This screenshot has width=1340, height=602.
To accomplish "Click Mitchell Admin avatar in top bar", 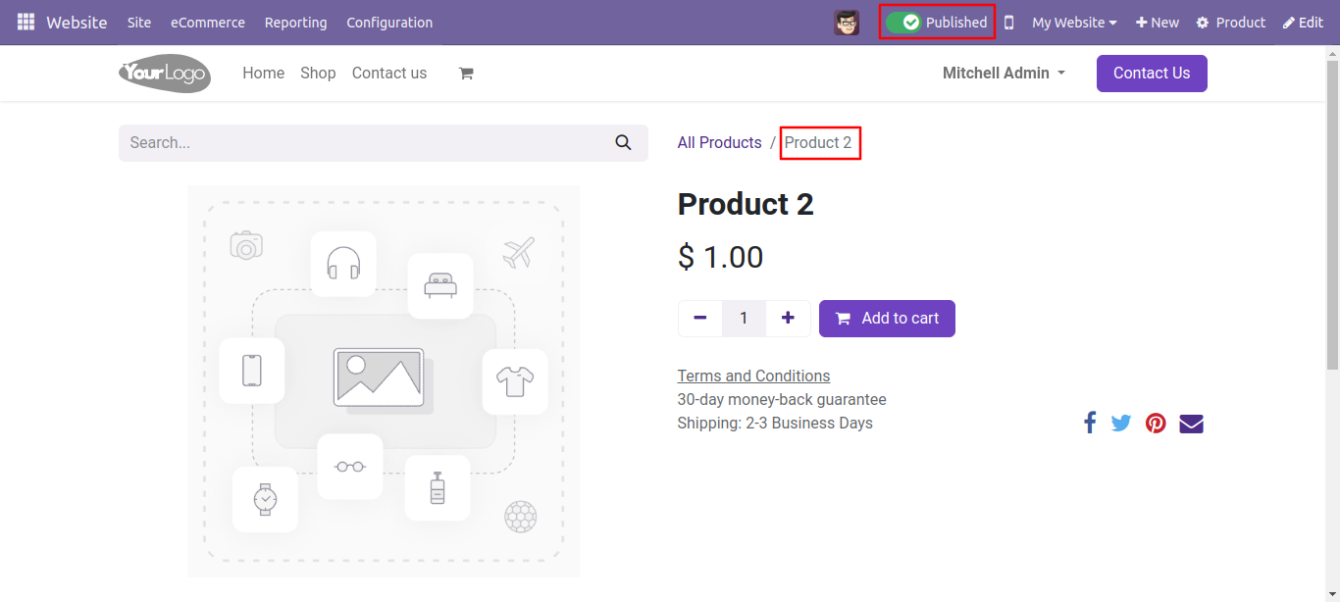I will (x=847, y=23).
